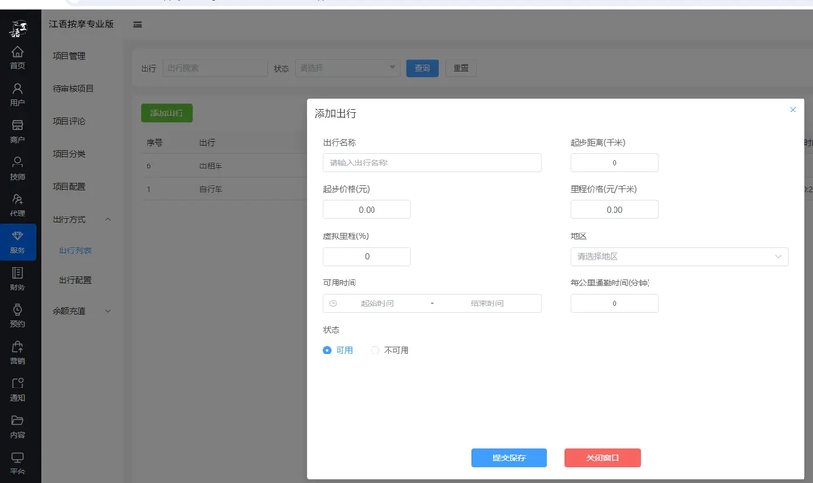Open the 首页 home icon in sidebar
Viewport: 813px width, 483px height.
point(17,57)
